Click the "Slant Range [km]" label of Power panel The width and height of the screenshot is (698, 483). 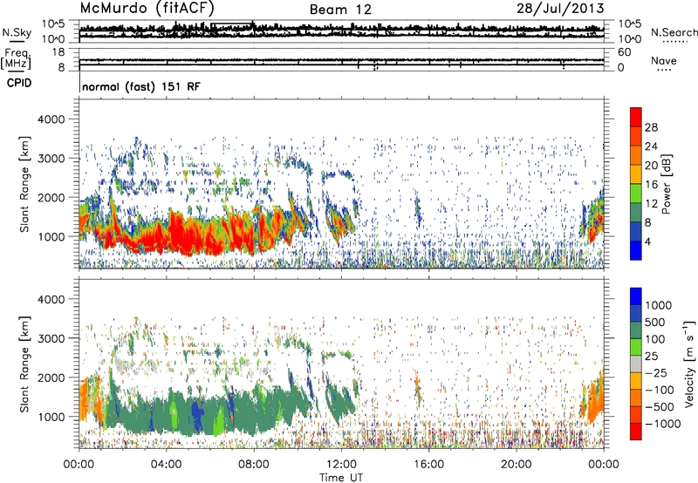tap(24, 184)
